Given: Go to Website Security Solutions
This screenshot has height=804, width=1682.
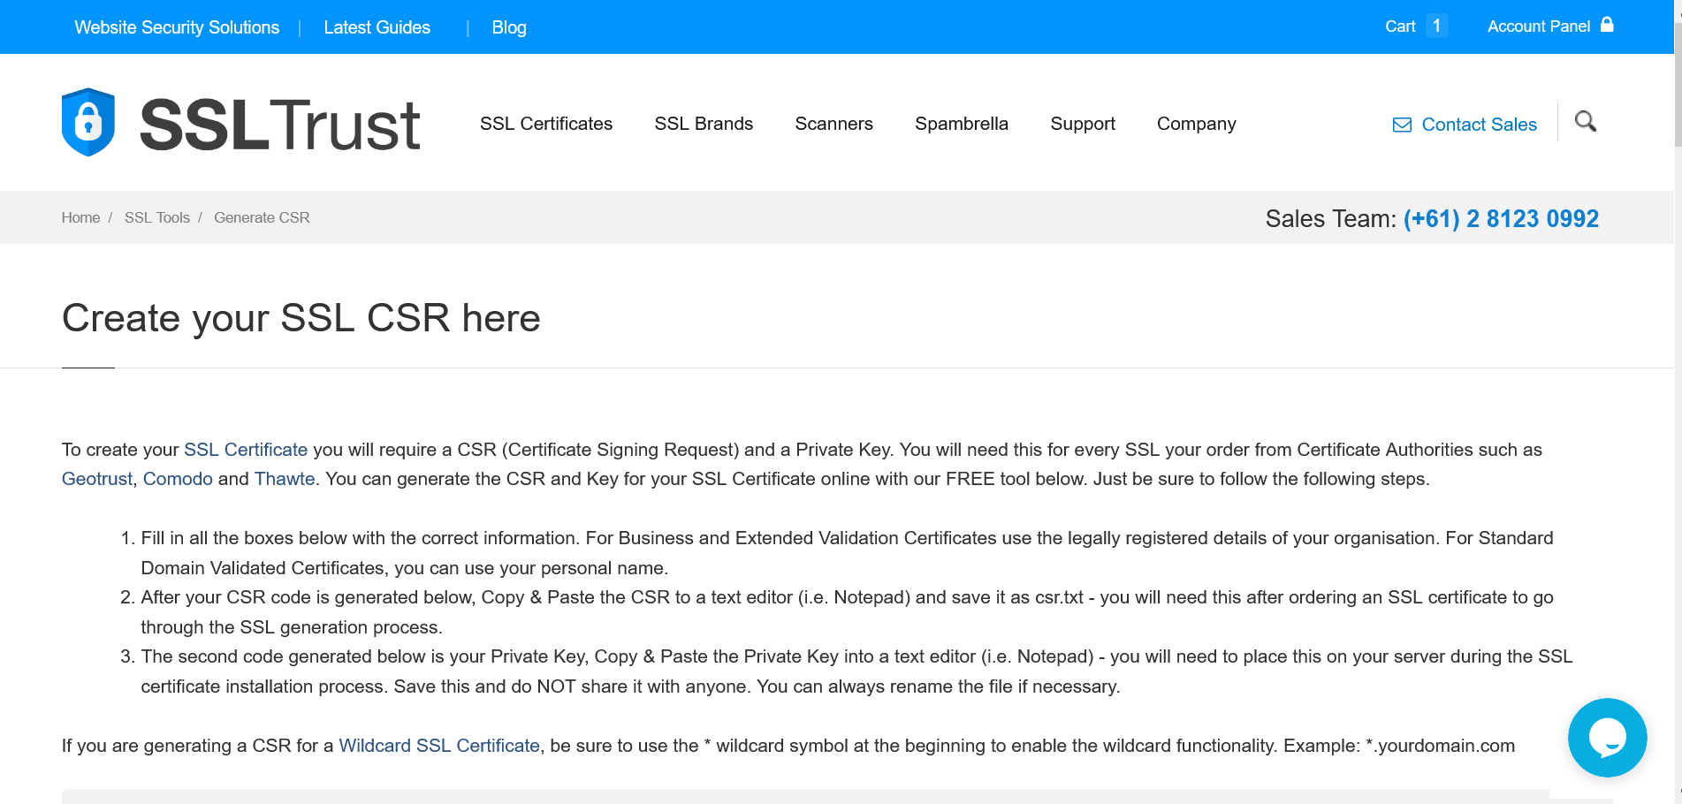Looking at the screenshot, I should (177, 27).
